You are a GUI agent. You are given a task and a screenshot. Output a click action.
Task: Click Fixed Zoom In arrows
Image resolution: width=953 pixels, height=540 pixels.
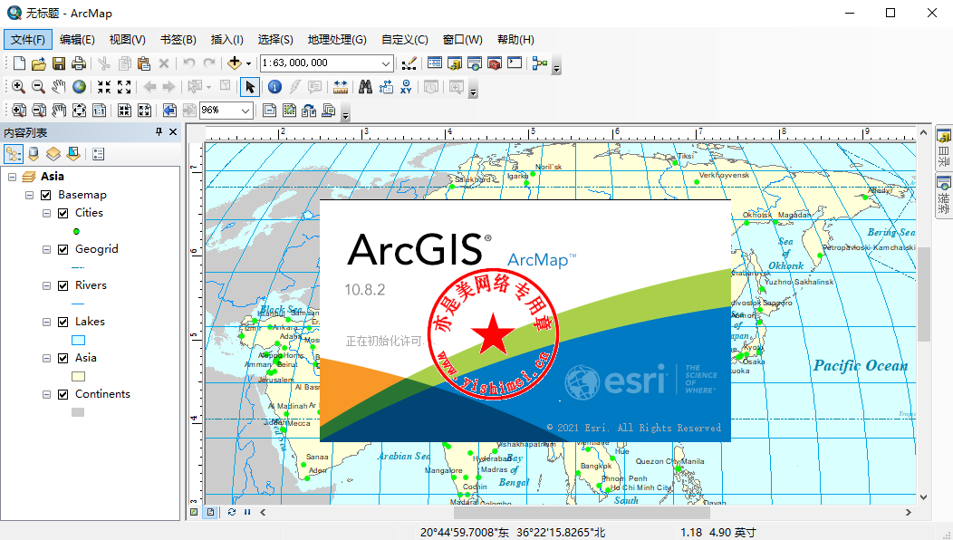(x=104, y=87)
